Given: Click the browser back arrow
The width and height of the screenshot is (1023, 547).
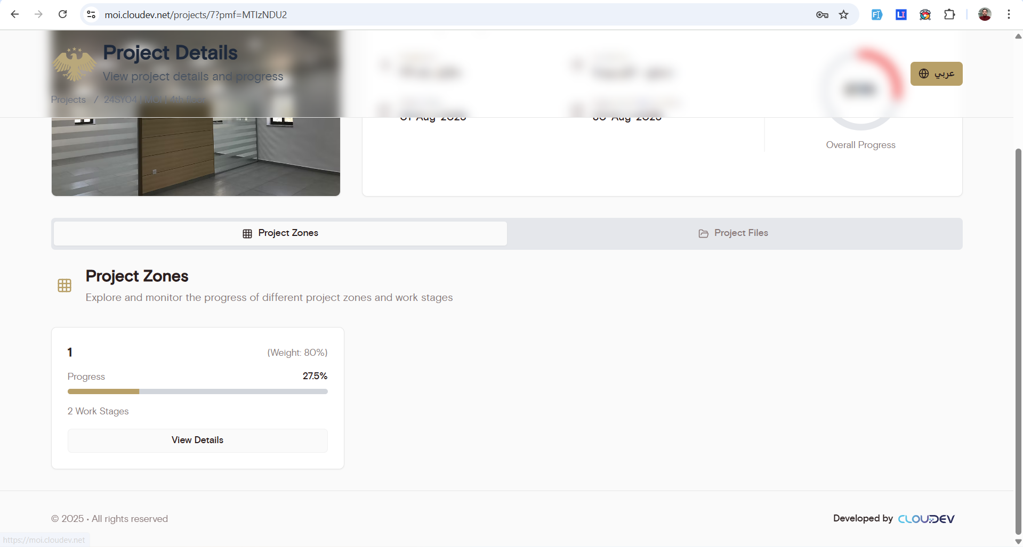Looking at the screenshot, I should point(15,14).
